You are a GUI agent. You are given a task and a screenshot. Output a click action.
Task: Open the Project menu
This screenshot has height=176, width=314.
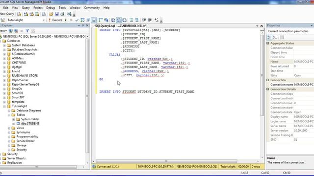tap(38, 8)
